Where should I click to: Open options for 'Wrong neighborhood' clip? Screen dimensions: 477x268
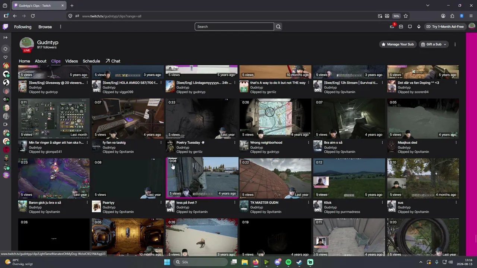click(x=309, y=143)
